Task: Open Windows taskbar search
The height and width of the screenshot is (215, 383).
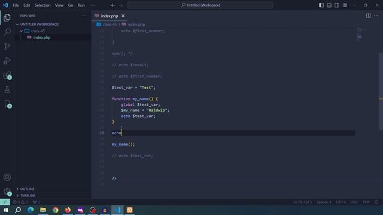Action: coord(18,210)
